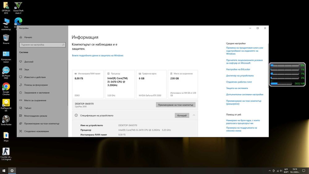Image resolution: width=309 pixels, height=174 pixels.
Task: Click the 2652 MB memory bar gadget
Action: (281, 83)
